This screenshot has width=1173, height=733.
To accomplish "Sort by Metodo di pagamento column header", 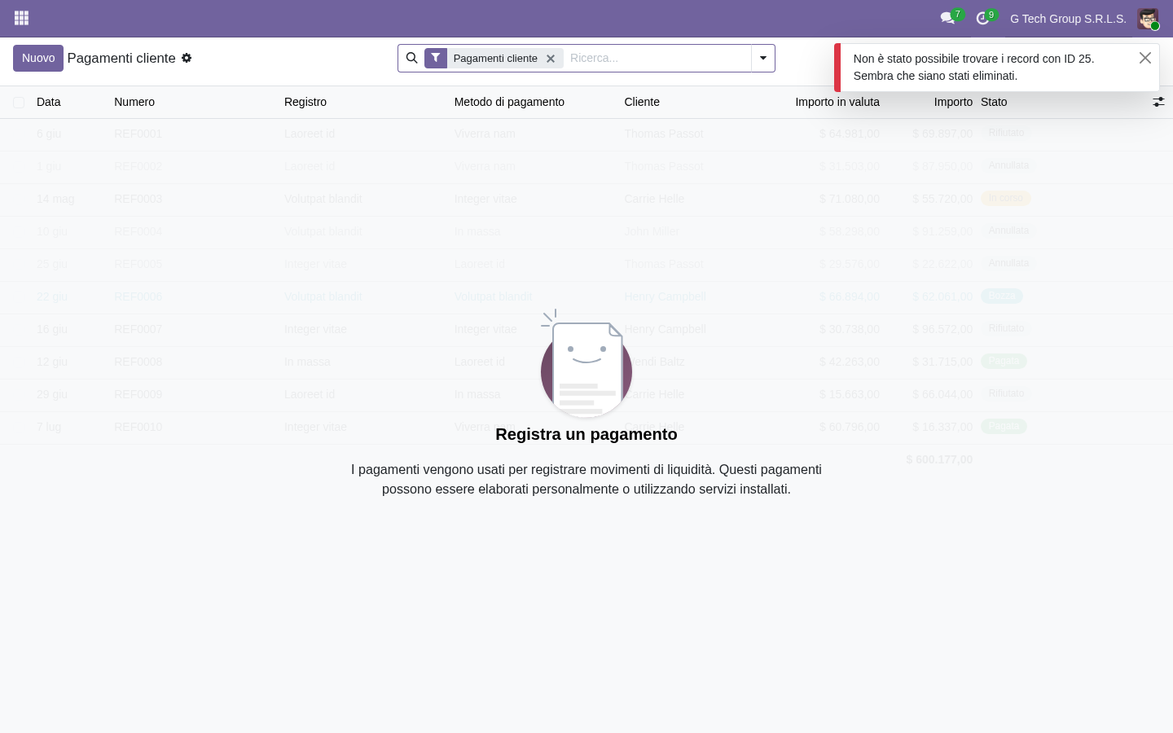I will tap(509, 102).
